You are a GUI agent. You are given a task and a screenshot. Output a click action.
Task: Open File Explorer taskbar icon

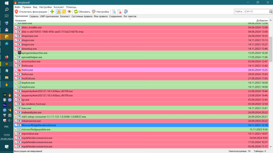coord(6,78)
